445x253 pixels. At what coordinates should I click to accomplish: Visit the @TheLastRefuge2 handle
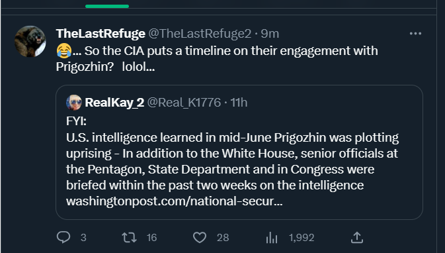(200, 34)
